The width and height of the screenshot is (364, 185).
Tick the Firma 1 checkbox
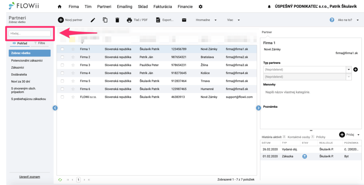(62, 49)
